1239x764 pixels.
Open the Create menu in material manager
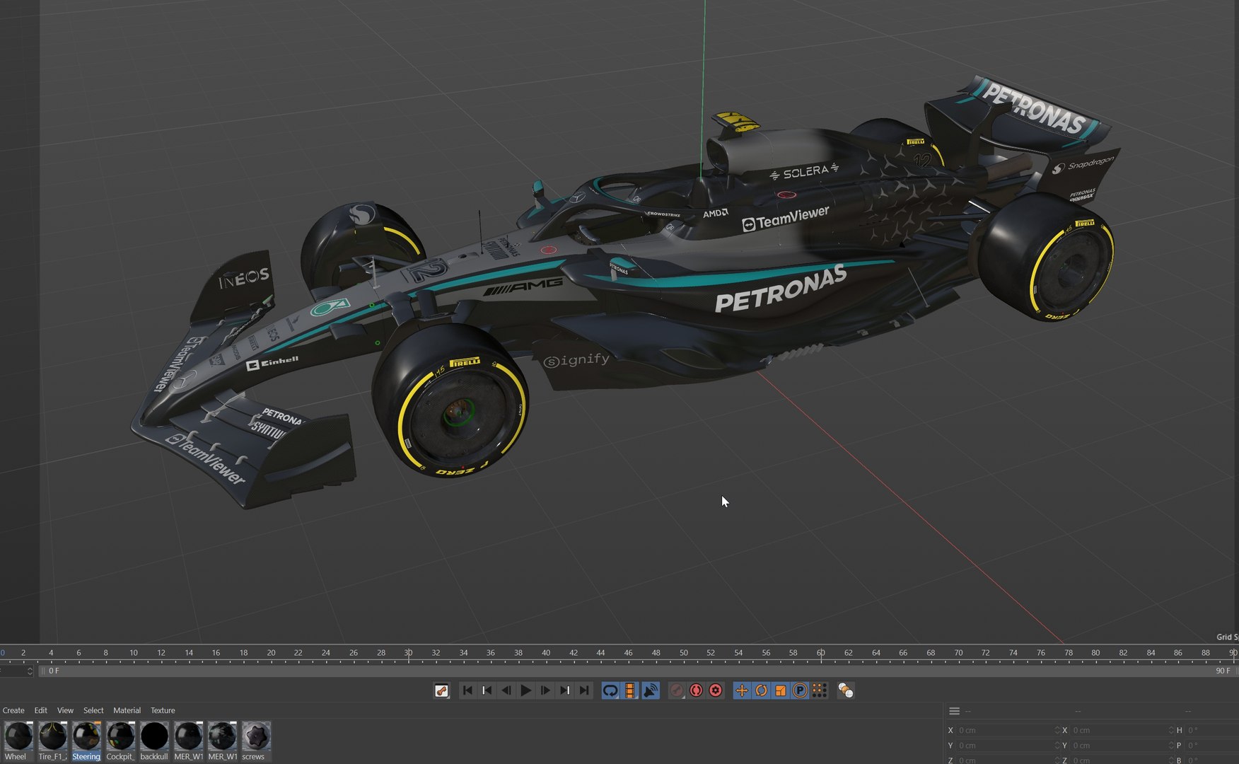click(x=13, y=710)
